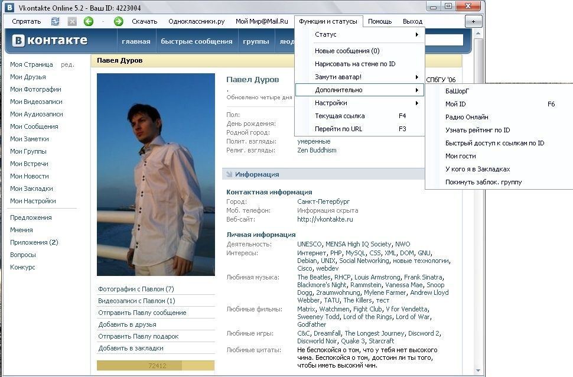Click the plus button at toolbar right
573x377 pixels.
coord(473,22)
